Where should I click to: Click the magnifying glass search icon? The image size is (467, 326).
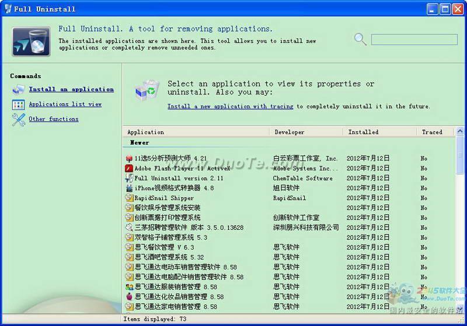[x=360, y=39]
